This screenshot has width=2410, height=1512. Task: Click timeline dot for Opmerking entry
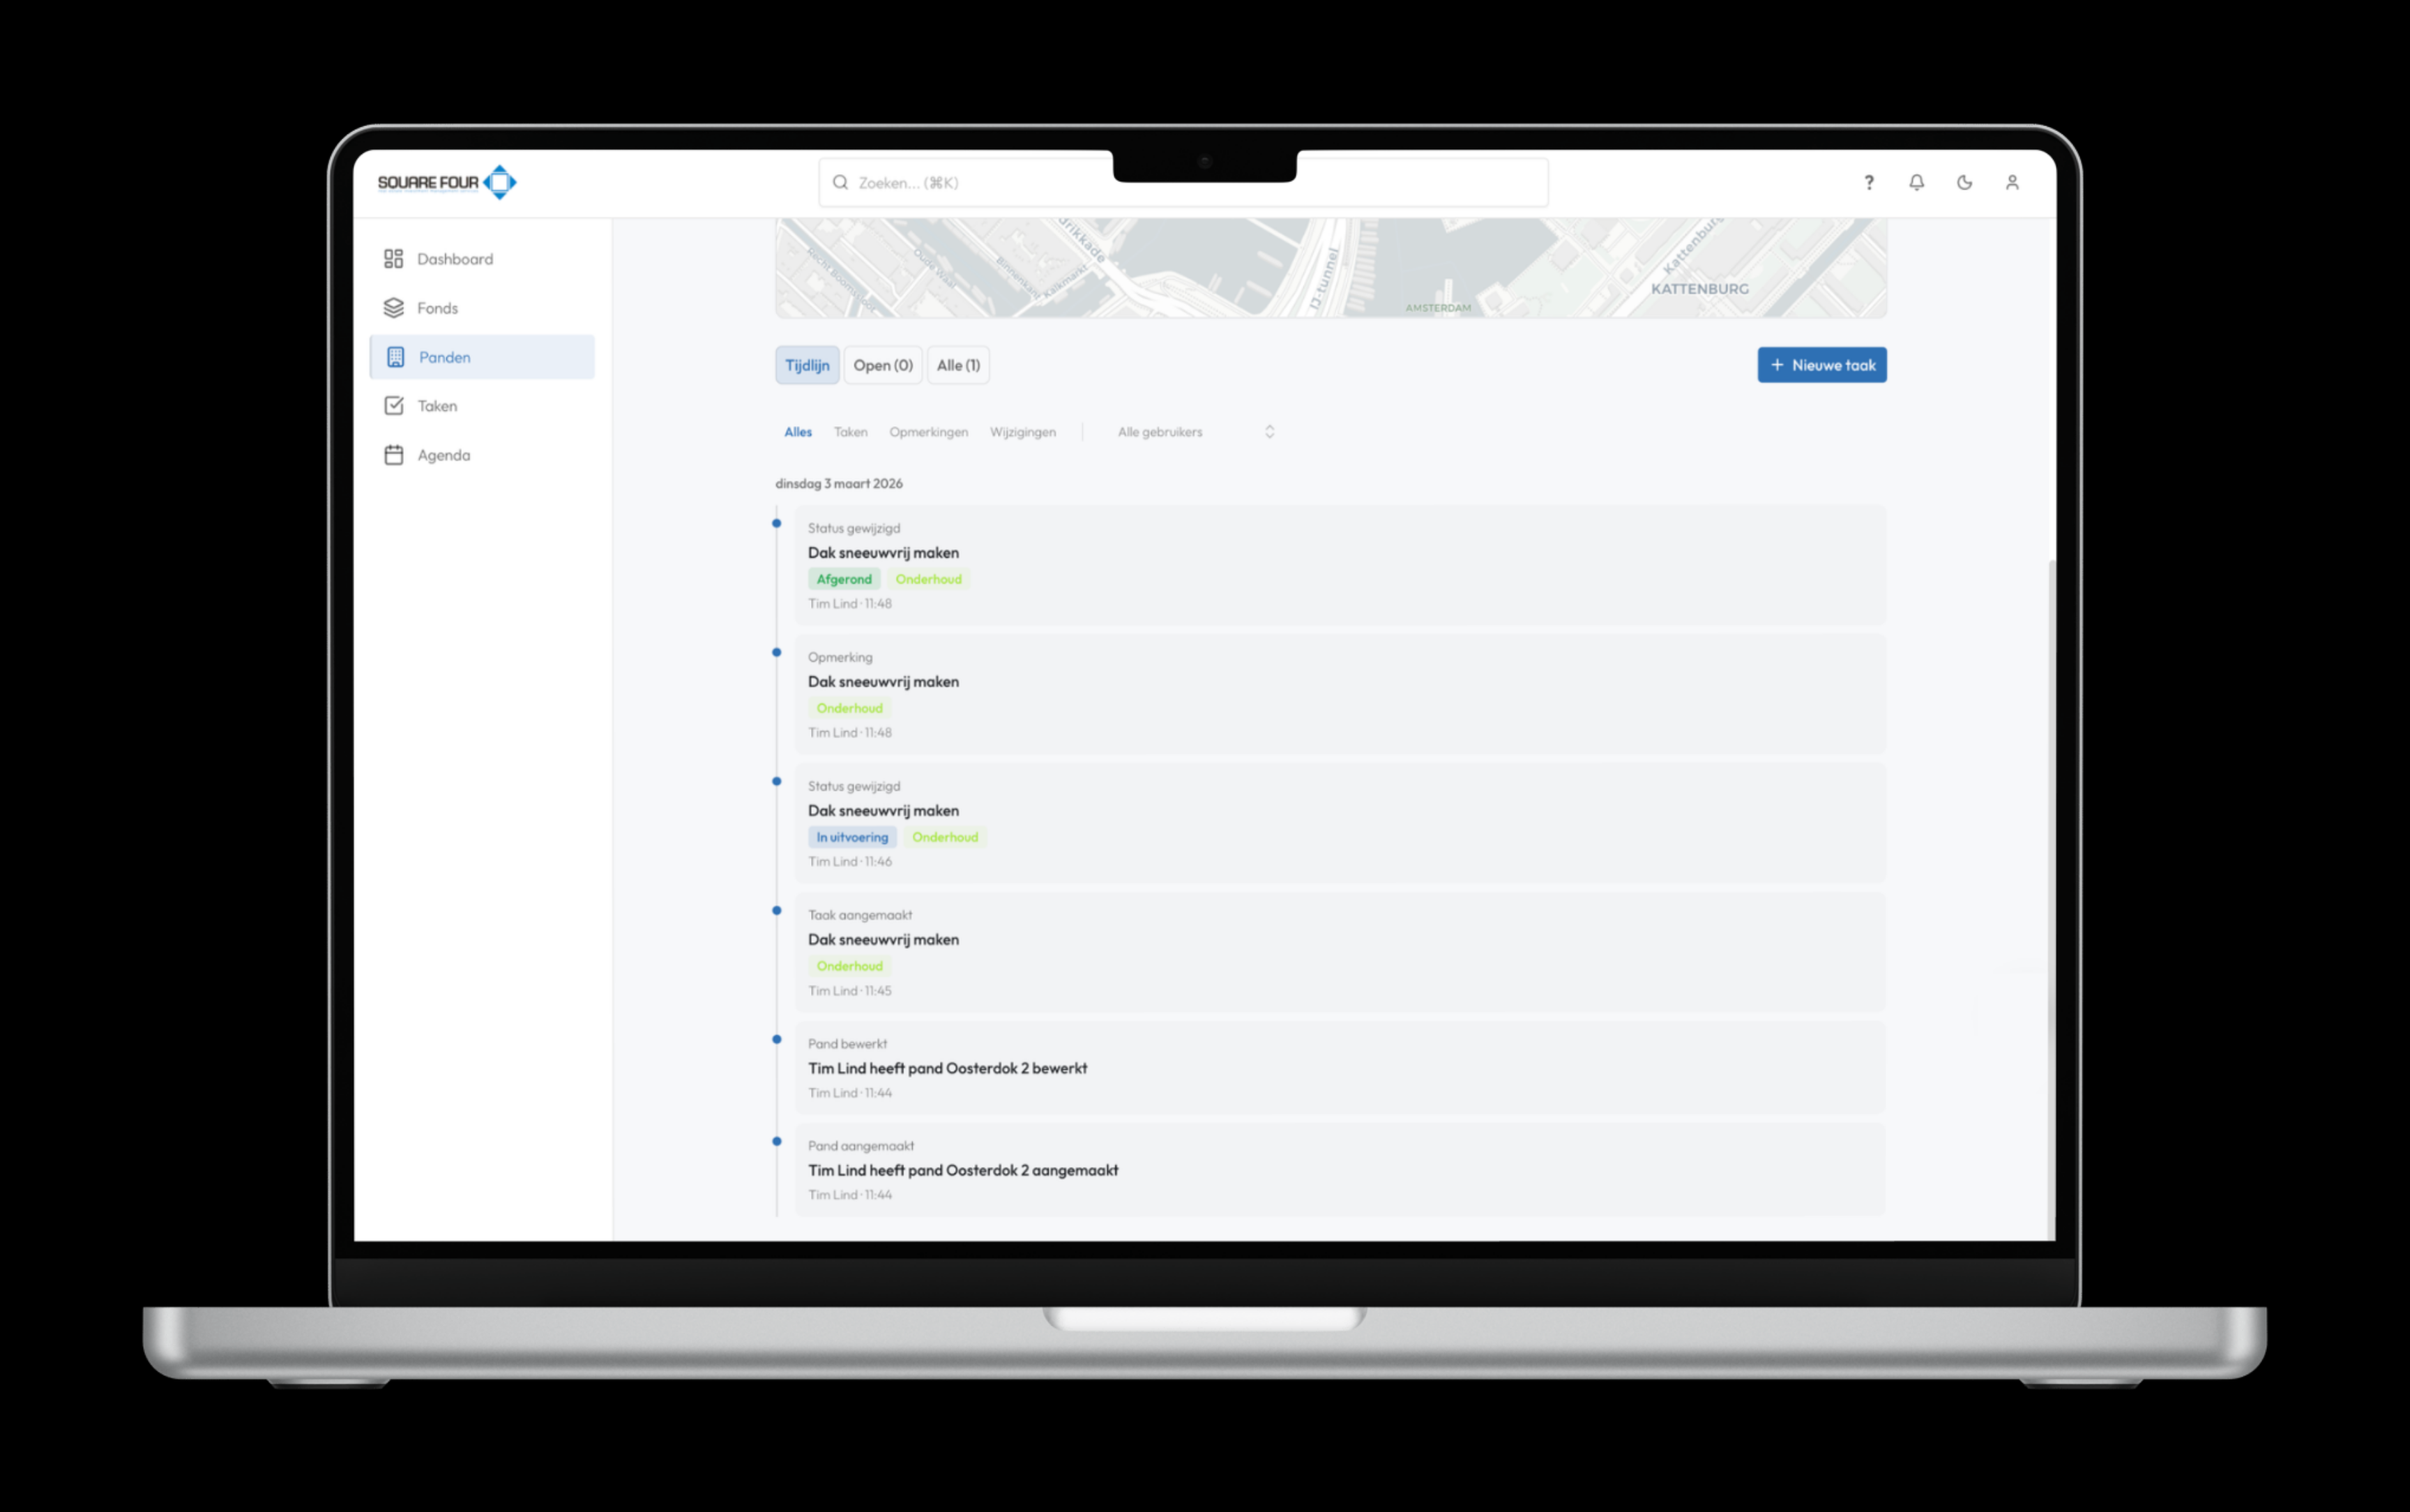[x=777, y=653]
